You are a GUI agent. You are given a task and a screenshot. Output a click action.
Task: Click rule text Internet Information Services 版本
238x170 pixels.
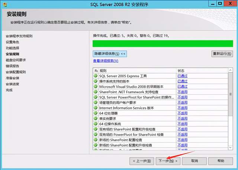coord(126,108)
